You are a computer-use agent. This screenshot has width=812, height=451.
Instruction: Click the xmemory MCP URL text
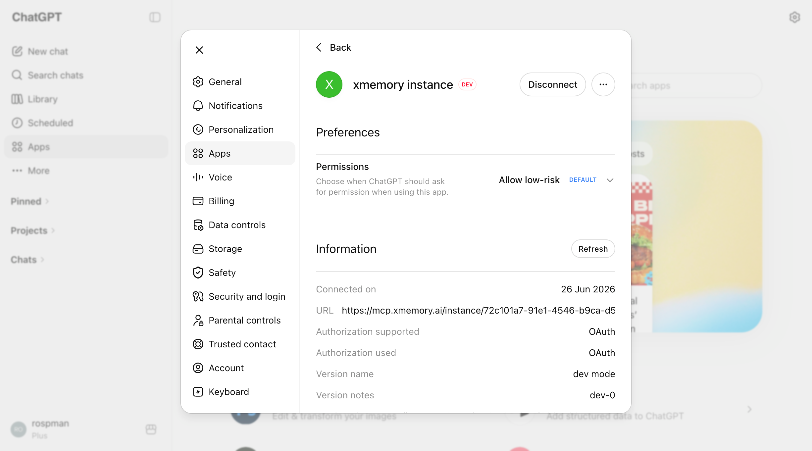[x=479, y=310]
